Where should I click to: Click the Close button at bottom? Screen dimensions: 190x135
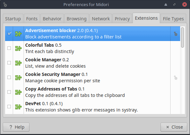point(174,127)
